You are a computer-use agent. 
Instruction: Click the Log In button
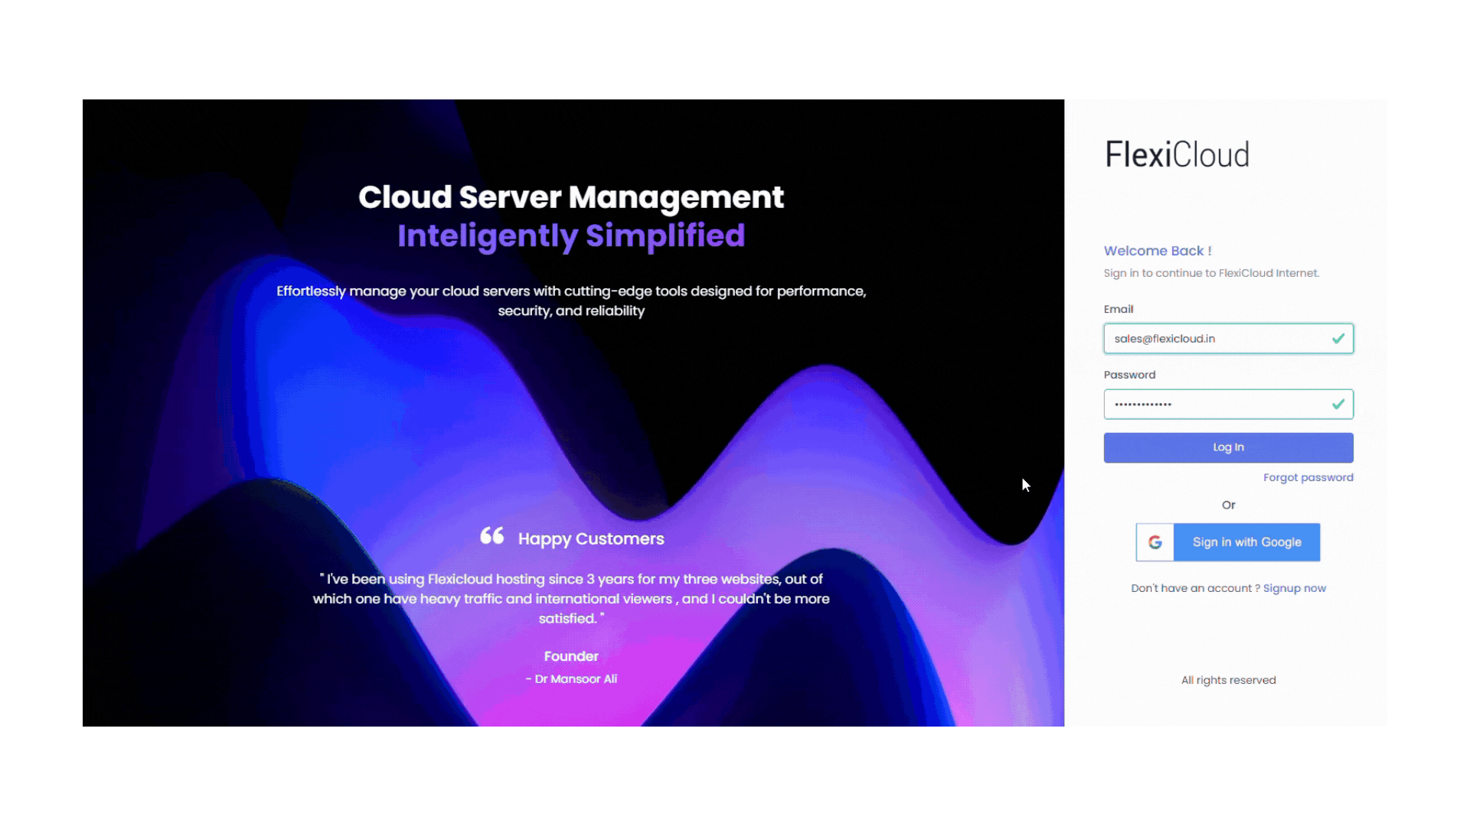tap(1228, 447)
